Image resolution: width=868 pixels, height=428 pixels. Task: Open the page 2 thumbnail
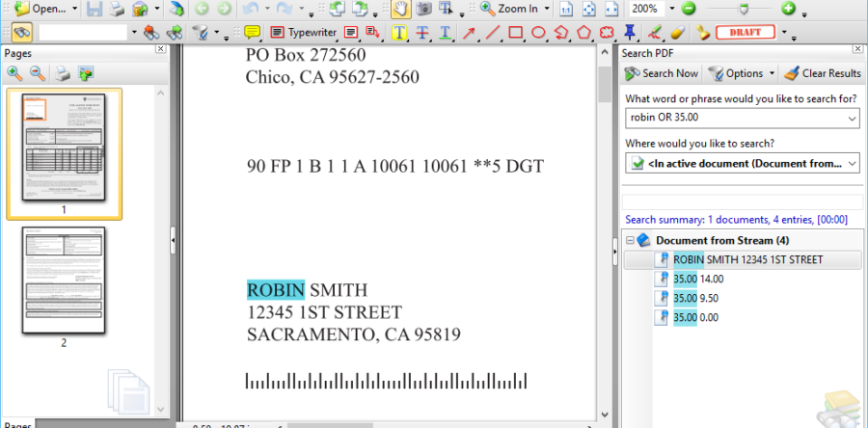click(64, 280)
